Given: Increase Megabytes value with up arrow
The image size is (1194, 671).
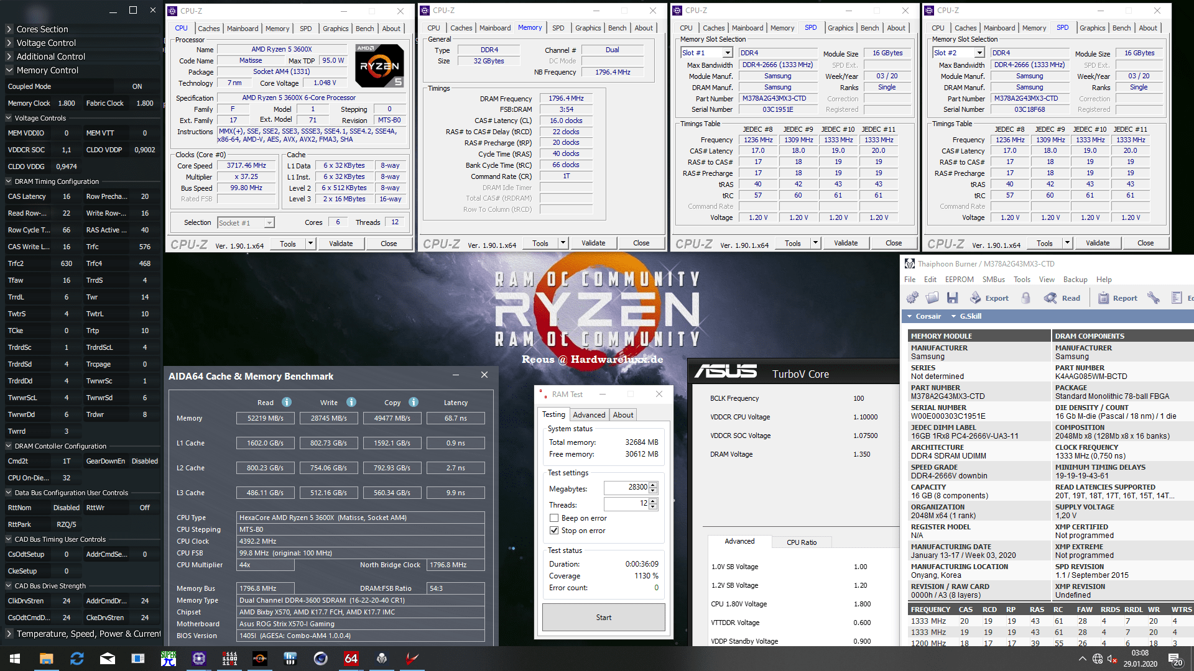Looking at the screenshot, I should tap(653, 485).
